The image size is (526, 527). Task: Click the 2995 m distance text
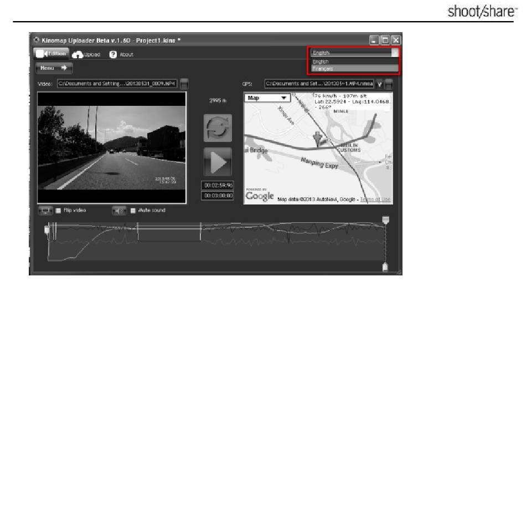pos(218,100)
